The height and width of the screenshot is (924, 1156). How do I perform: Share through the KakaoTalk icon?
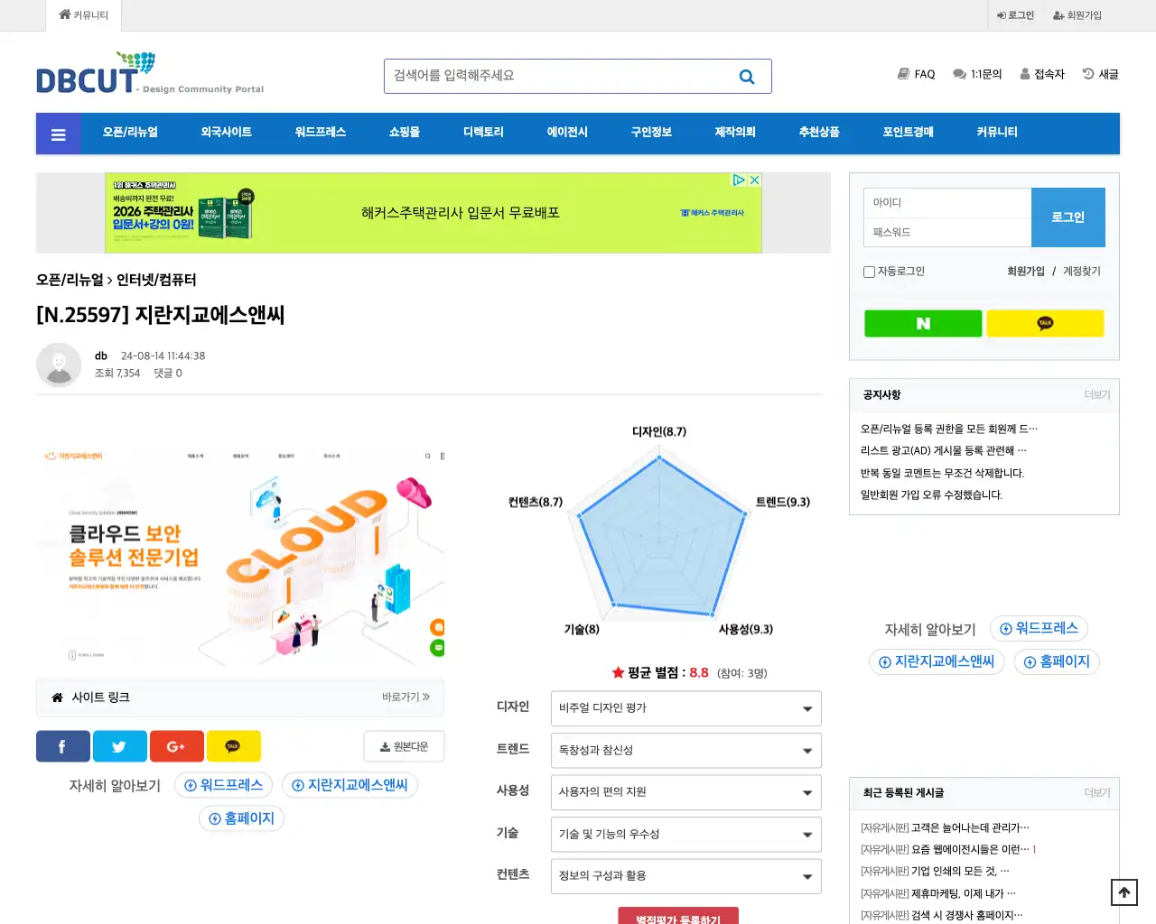234,746
